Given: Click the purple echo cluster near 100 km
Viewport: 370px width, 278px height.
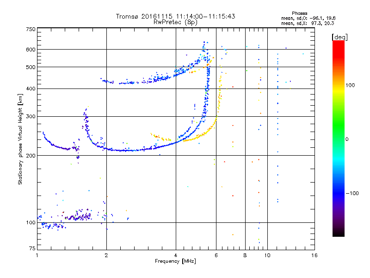Looking at the screenshot, I should [79, 215].
